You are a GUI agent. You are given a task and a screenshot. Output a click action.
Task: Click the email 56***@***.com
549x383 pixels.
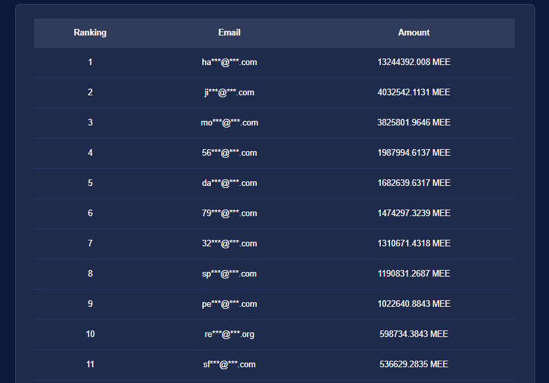229,153
